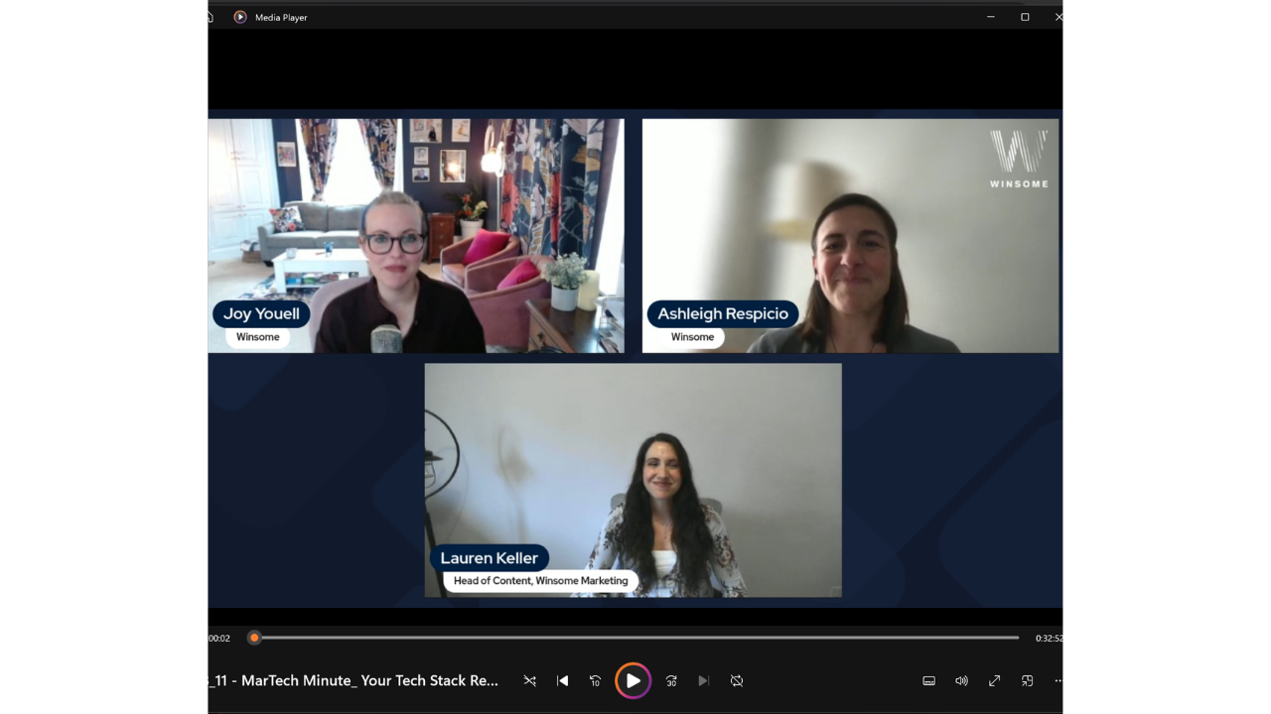Skip back 10 seconds
1271x714 pixels.
595,681
